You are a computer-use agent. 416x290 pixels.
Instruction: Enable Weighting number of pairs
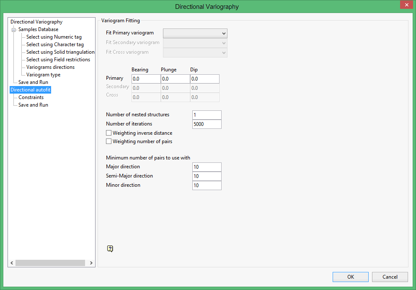109,141
